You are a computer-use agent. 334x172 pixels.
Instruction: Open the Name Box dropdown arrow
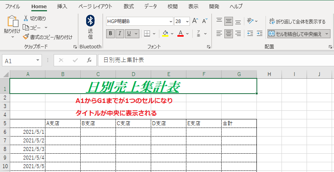coord(38,60)
